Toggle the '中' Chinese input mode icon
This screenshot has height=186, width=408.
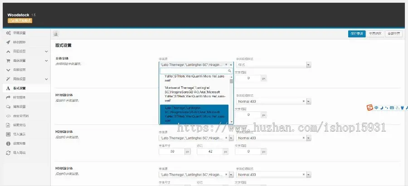tap(376, 108)
